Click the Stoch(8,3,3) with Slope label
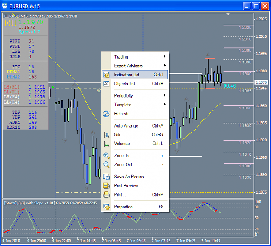Screen dimensions: 271x246 click(29, 203)
